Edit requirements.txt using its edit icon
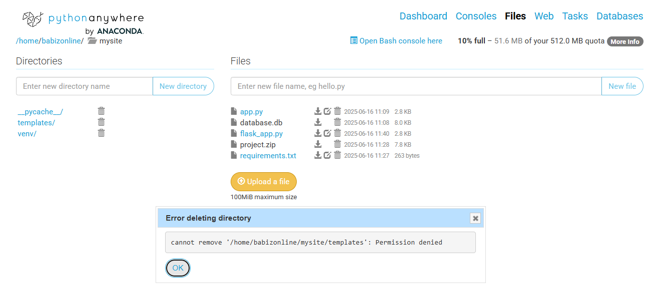Viewport: 661px width, 295px height. (x=327, y=155)
